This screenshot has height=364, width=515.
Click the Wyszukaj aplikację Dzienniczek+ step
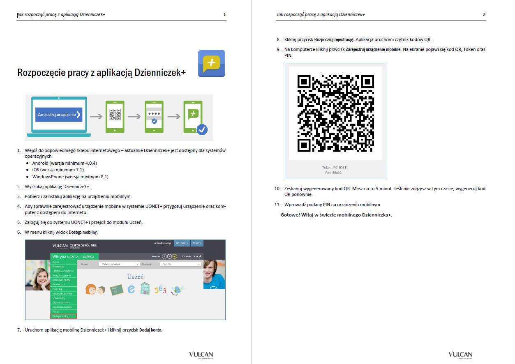pos(58,187)
